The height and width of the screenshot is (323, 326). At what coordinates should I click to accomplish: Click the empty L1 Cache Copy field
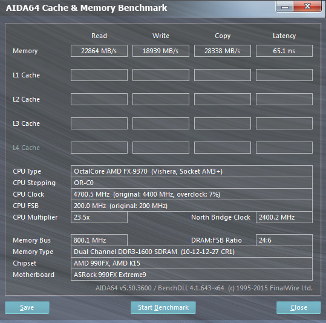[x=223, y=75]
